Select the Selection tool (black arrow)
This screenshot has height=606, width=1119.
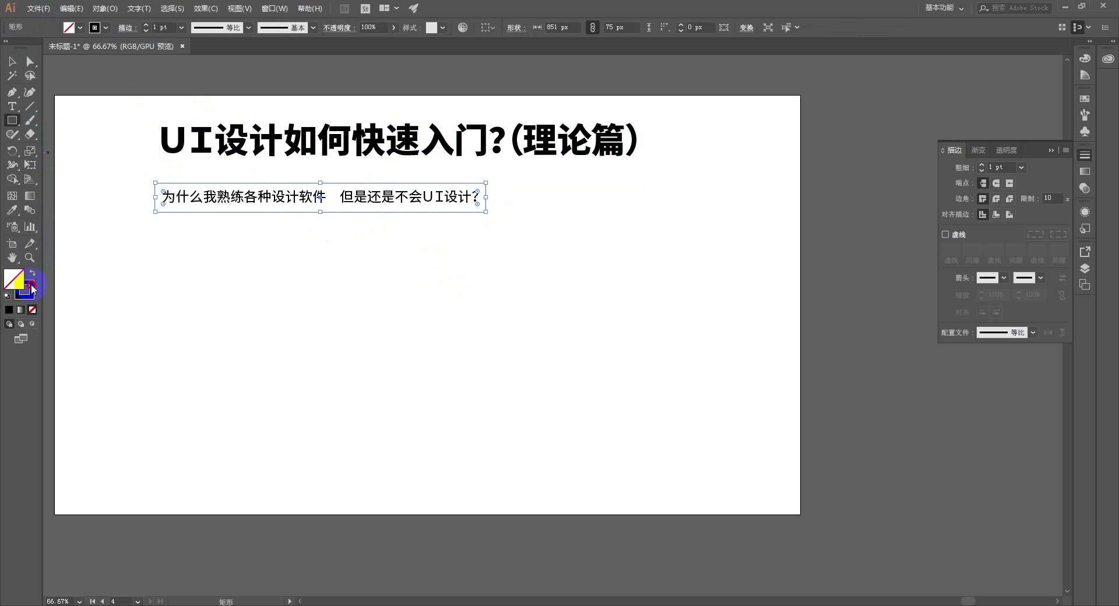[x=12, y=62]
